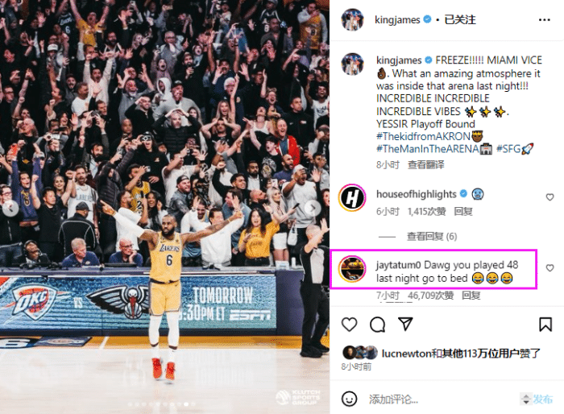Image resolution: width=564 pixels, height=414 pixels.
Task: Click 查看翻译 to translate caption
Action: pyautogui.click(x=426, y=165)
